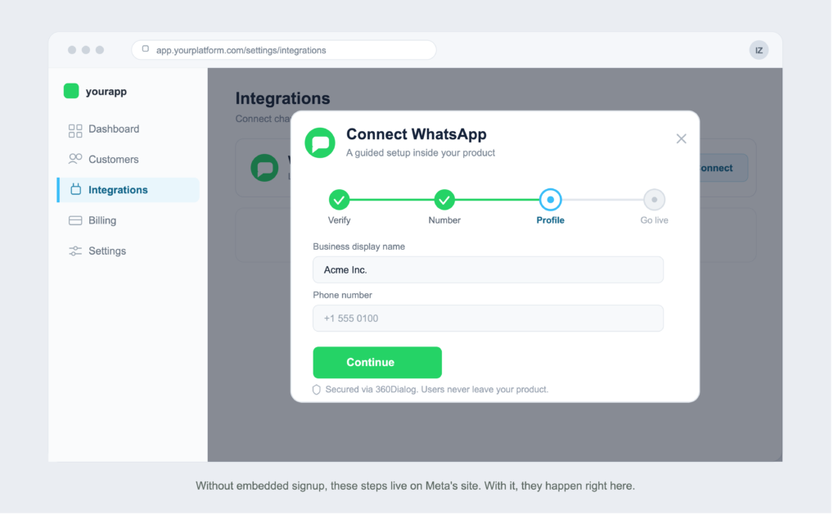Click the Integrations page heading
The height and width of the screenshot is (520, 838).
(285, 99)
